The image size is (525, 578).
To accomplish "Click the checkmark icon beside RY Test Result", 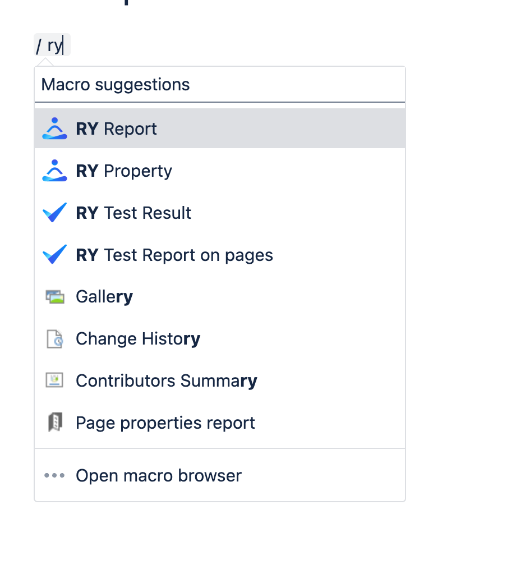I will [x=54, y=212].
